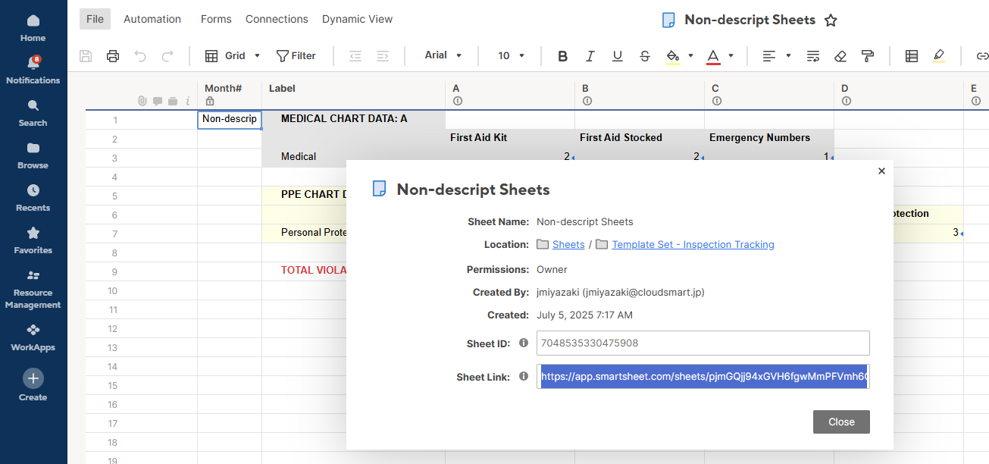Screen dimensions: 989x464
Task: Click the attachments paperclip column icon
Action: (142, 101)
